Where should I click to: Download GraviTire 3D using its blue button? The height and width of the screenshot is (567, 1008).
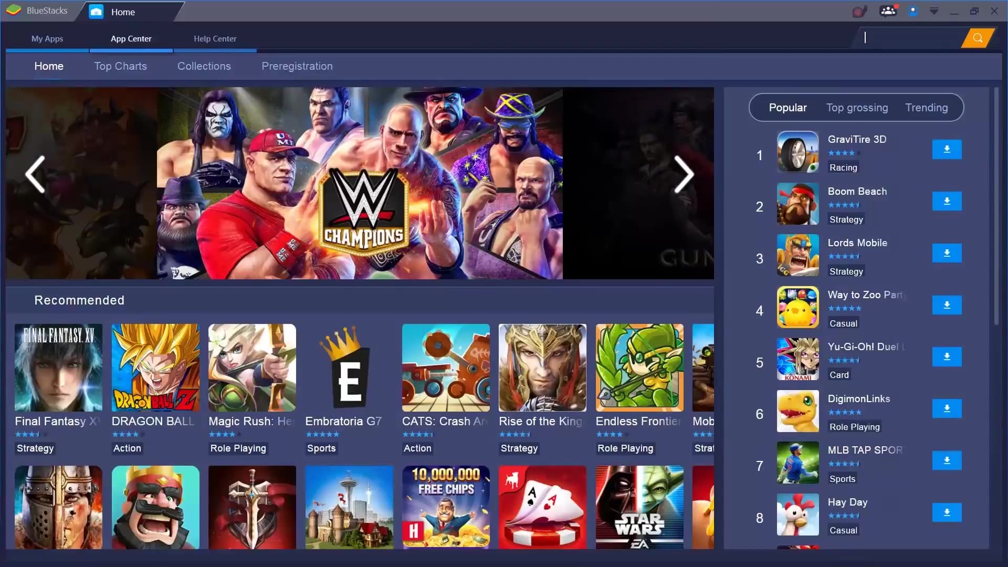947,149
